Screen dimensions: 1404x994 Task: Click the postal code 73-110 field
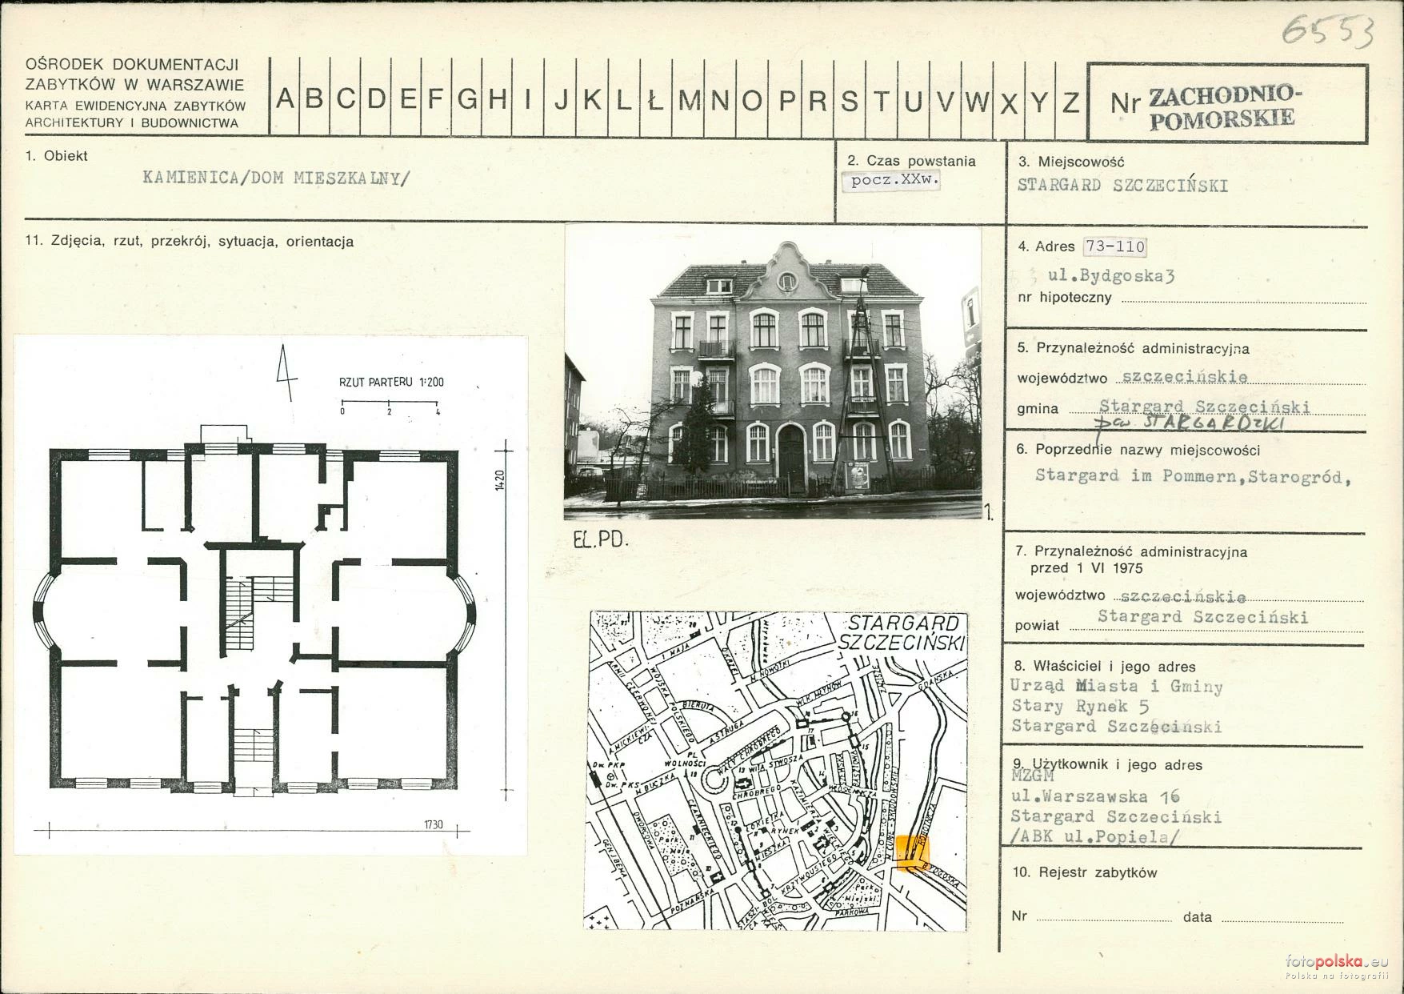1114,246
